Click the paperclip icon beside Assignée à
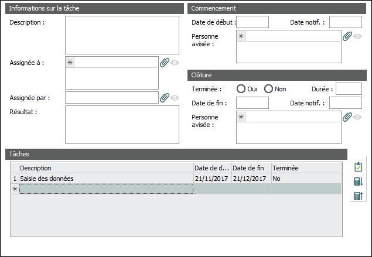Image resolution: width=372 pixels, height=257 pixels. tap(164, 63)
